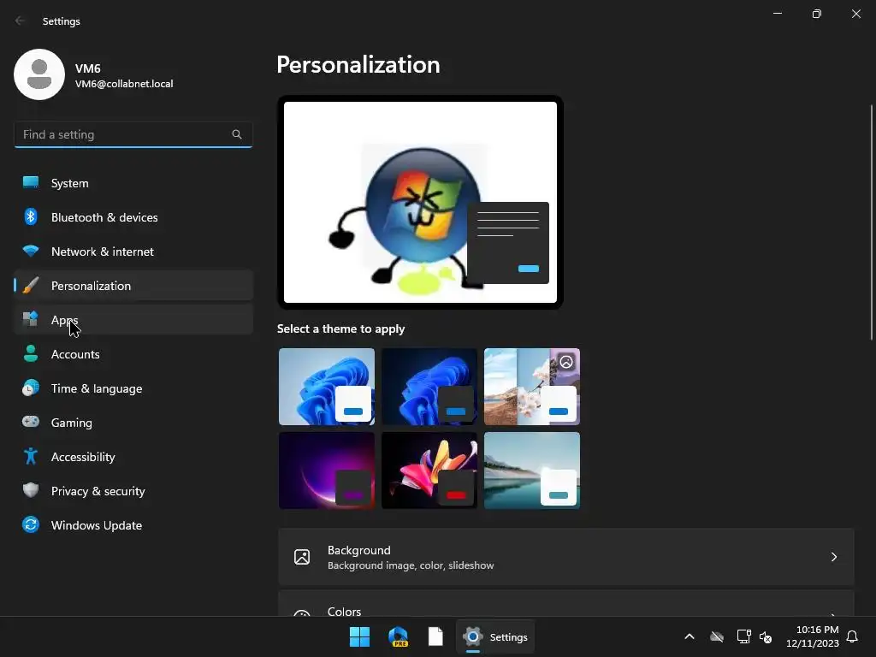Apply the Windows light bloom theme

click(326, 387)
